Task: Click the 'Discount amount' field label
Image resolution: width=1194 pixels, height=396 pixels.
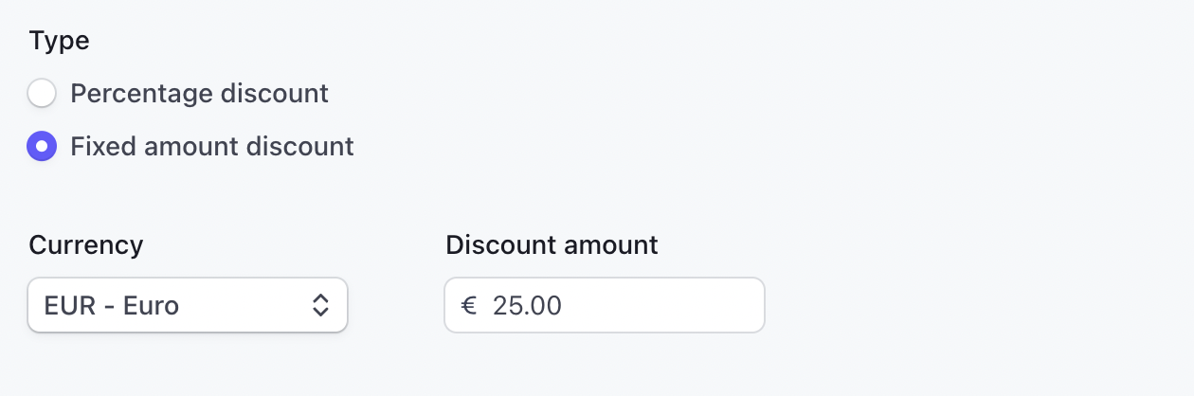Action: tap(552, 245)
